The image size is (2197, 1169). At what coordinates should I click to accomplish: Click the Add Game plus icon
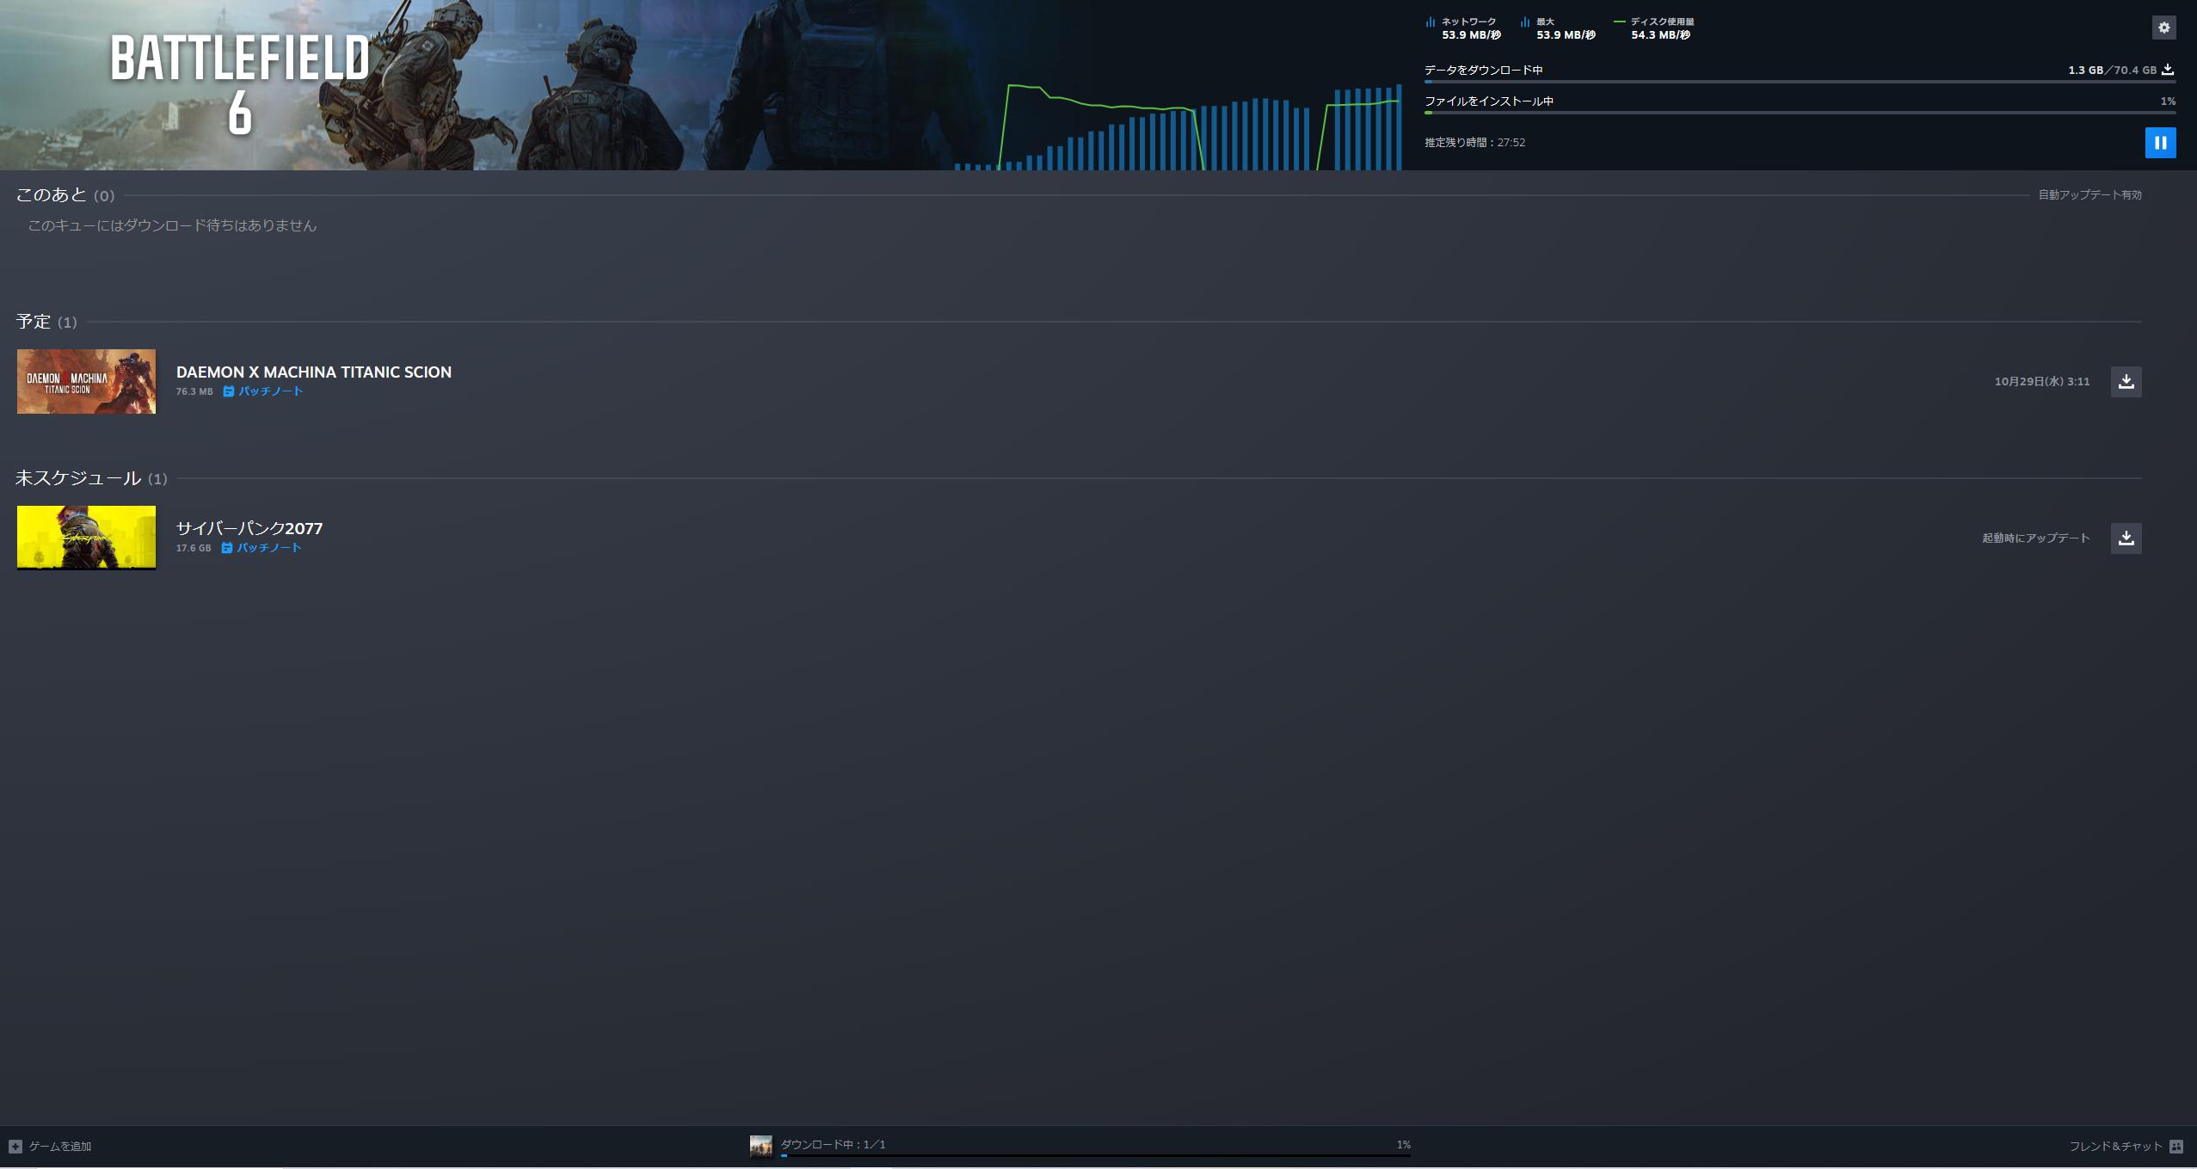click(x=15, y=1146)
